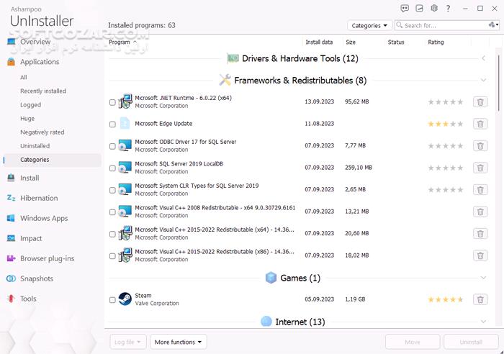Open Tools in the sidebar
Viewport: 504px width, 354px height.
(x=28, y=299)
